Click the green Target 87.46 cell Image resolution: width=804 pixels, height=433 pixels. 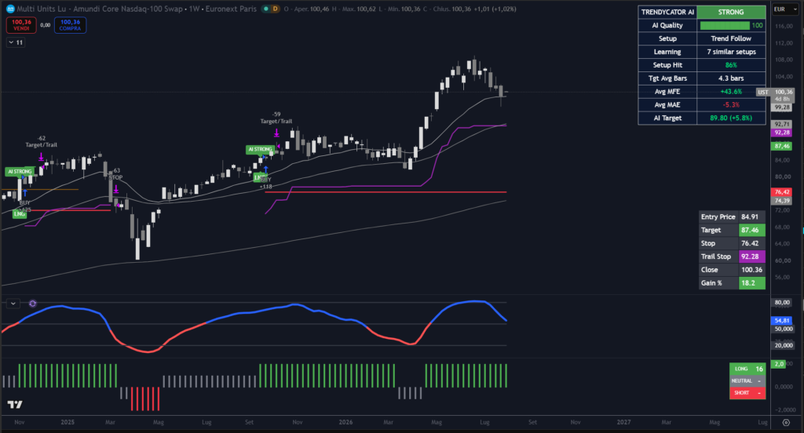(x=751, y=230)
